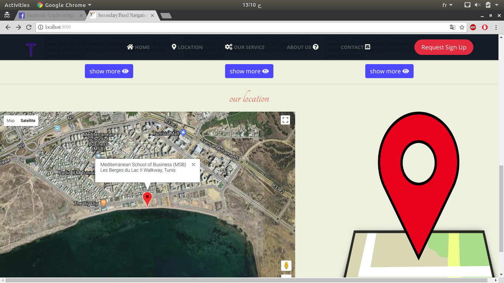Click the MSB school marker icon
504x283 pixels.
98,156
